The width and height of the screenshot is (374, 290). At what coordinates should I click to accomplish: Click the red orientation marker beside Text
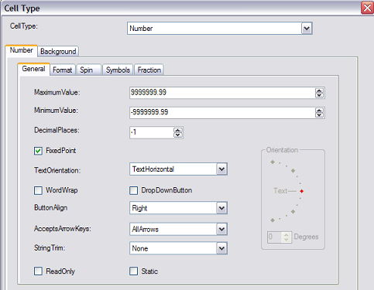click(301, 191)
